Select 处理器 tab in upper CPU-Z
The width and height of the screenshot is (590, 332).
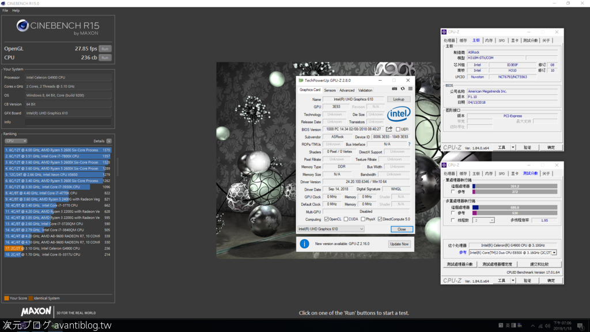pos(449,41)
